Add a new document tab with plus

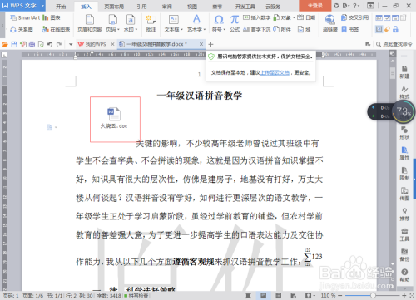point(210,44)
